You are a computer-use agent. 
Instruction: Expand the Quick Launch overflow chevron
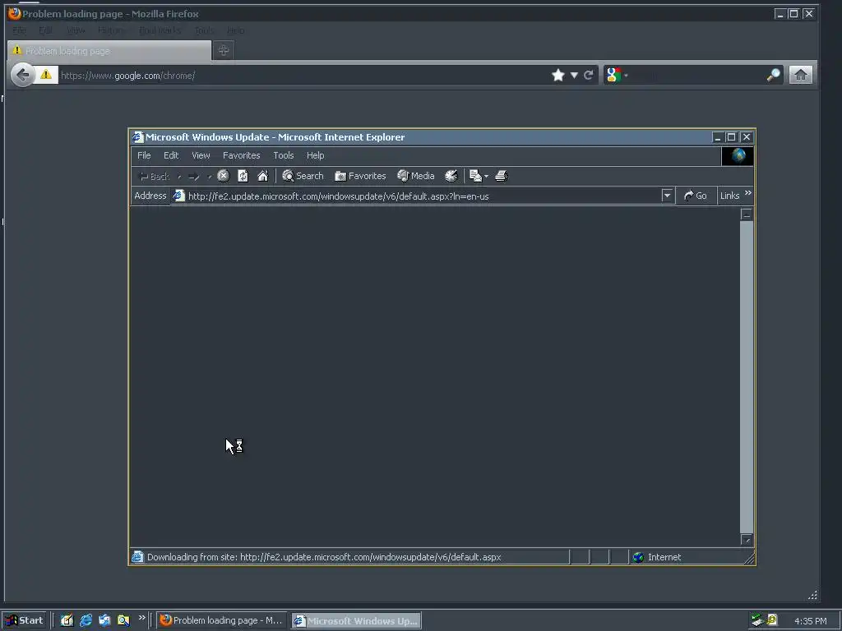click(141, 618)
